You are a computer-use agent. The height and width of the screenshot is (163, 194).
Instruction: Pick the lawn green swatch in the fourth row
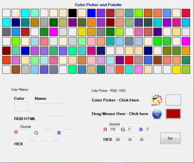tap(16, 41)
